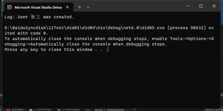The image size is (223, 111).
Task: Click the 'Press any key to close' line
Action: 56,49
